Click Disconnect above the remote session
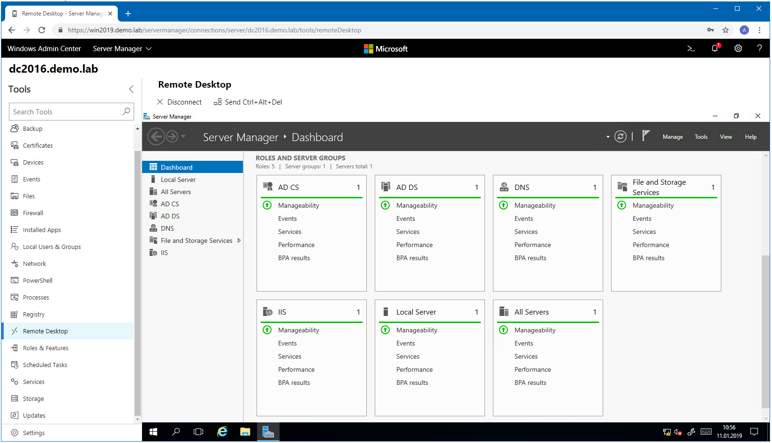 pos(180,102)
